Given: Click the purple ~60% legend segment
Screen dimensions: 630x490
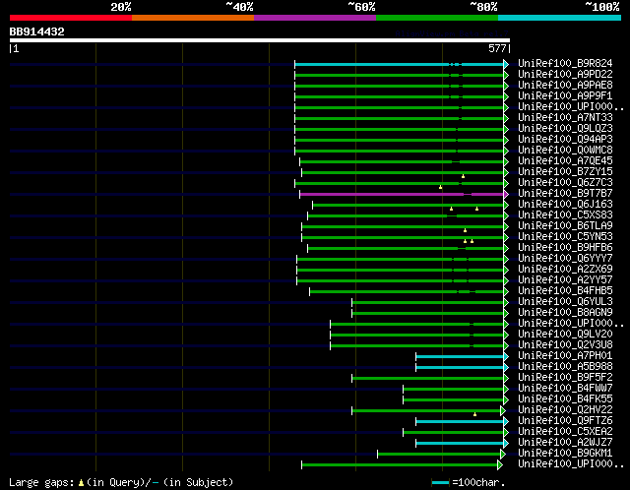Looking at the screenshot, I should click(x=315, y=18).
